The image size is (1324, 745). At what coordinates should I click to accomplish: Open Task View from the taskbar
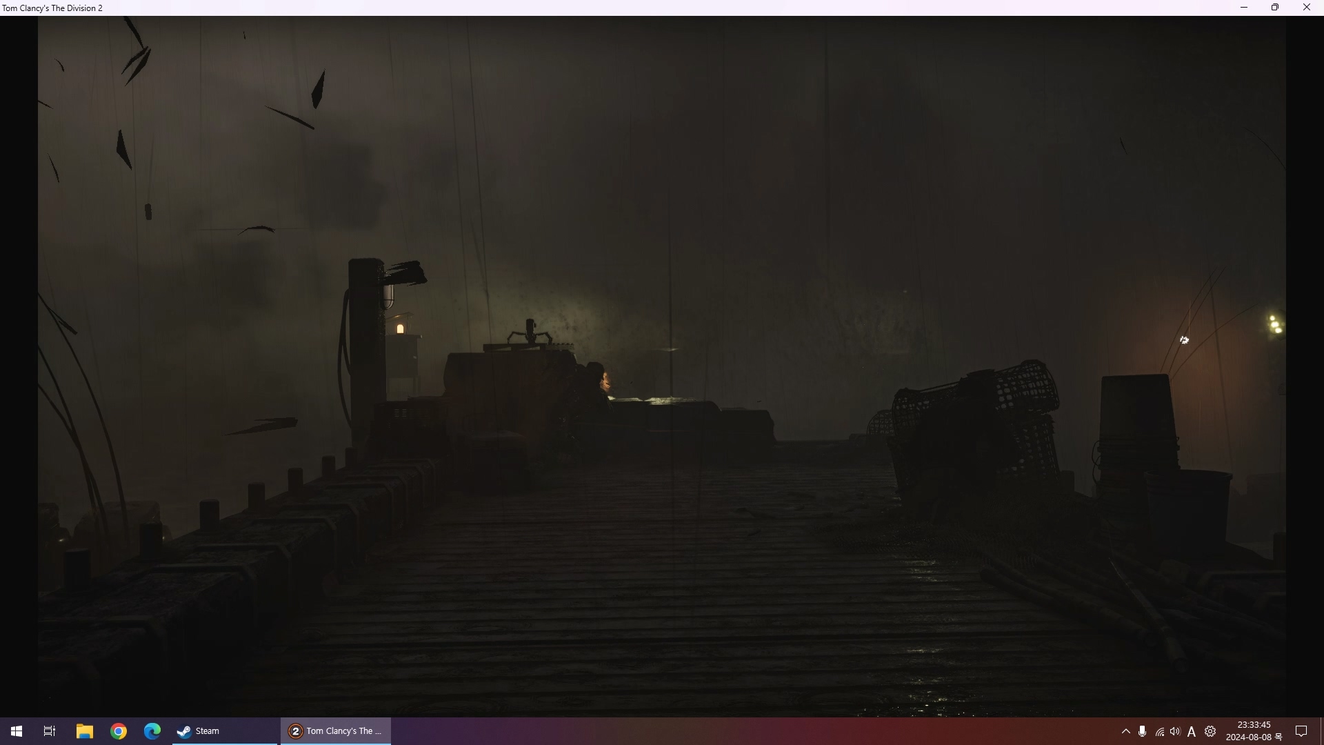50,731
